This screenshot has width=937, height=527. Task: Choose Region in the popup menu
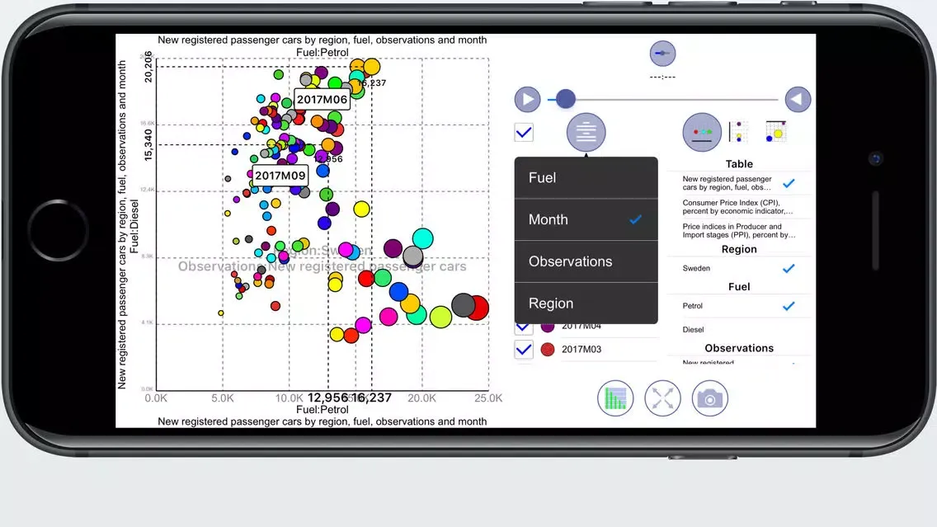pos(586,303)
